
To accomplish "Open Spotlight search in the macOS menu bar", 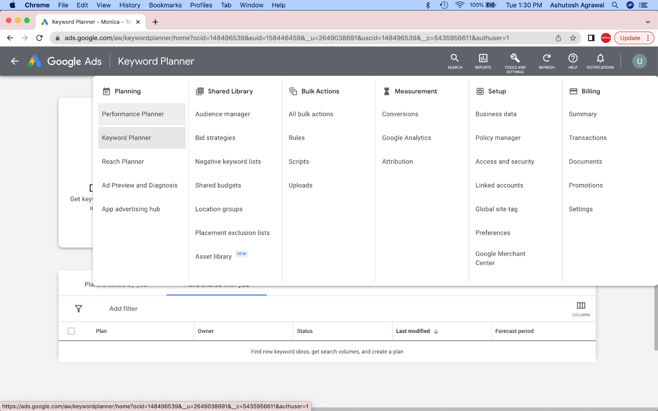I will tap(615, 5).
